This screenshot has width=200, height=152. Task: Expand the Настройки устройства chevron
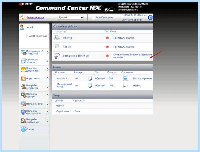pyautogui.click(x=48, y=87)
